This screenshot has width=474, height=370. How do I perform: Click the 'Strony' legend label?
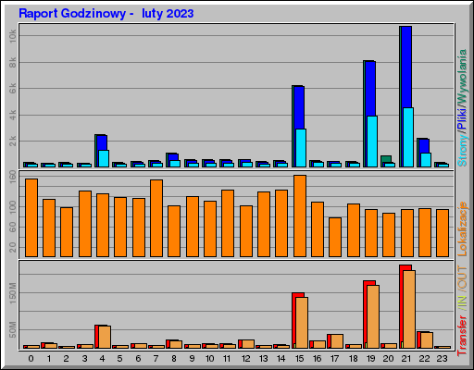[x=462, y=151]
